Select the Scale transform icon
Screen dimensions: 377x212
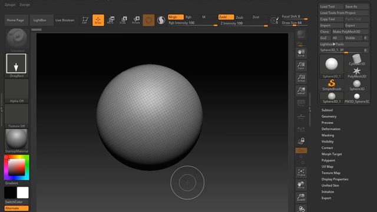[123, 20]
